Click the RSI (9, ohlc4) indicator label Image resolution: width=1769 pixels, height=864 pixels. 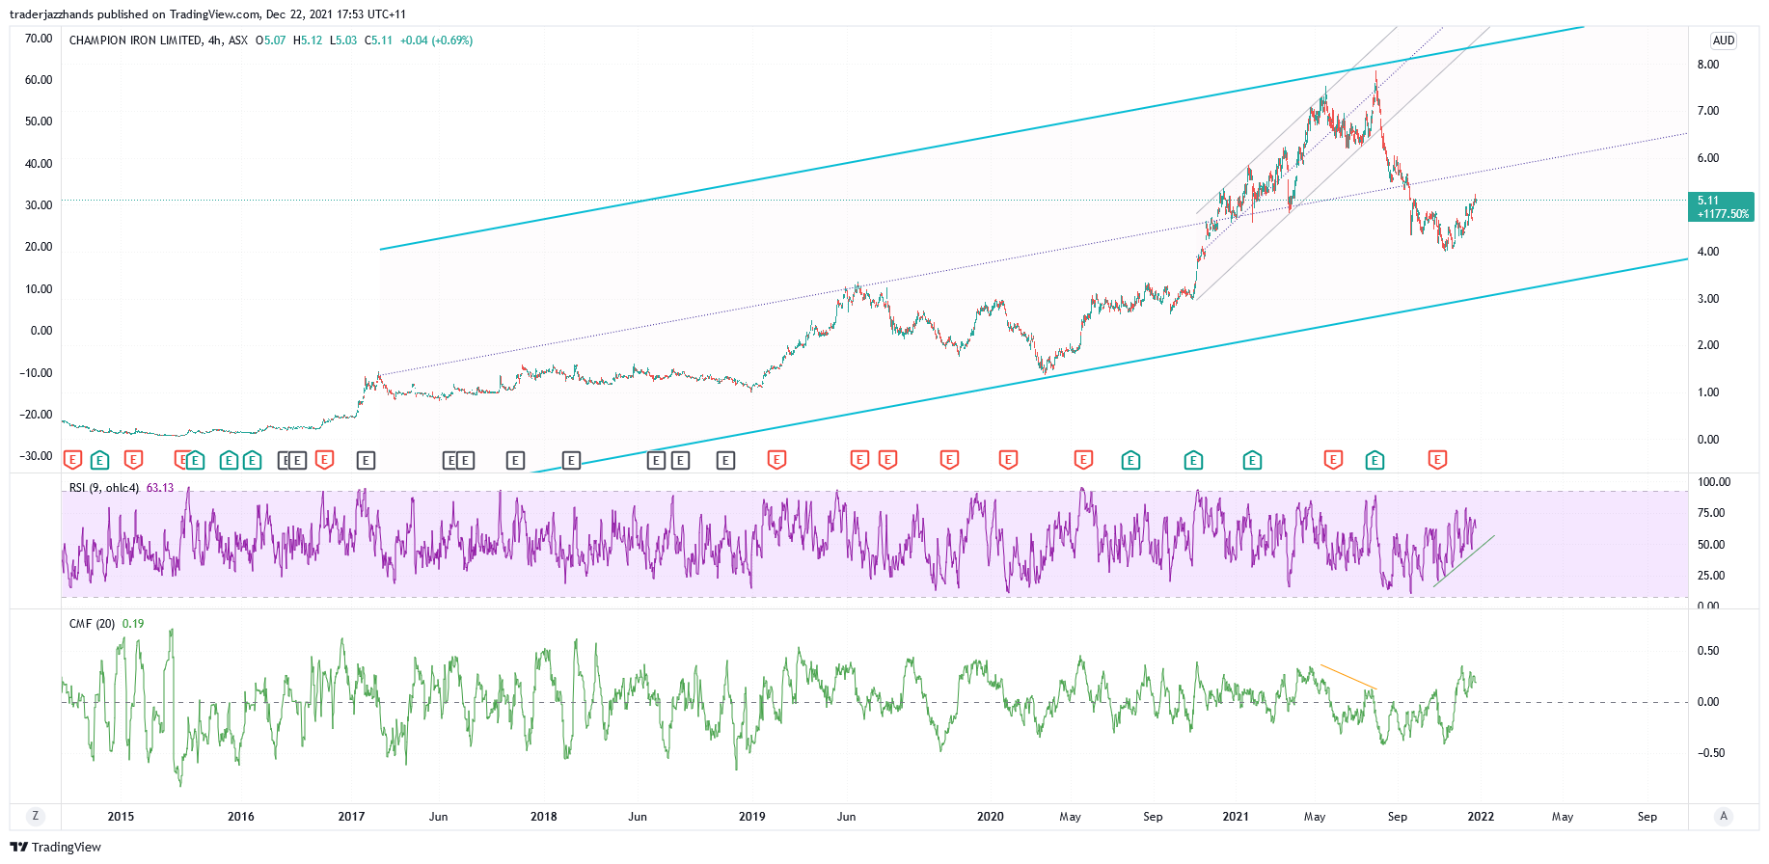pos(104,488)
